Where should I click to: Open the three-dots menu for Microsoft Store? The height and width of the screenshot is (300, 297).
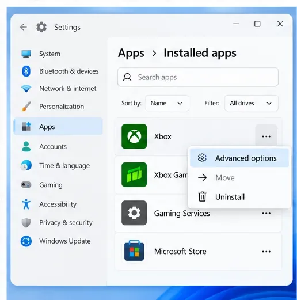tap(266, 252)
